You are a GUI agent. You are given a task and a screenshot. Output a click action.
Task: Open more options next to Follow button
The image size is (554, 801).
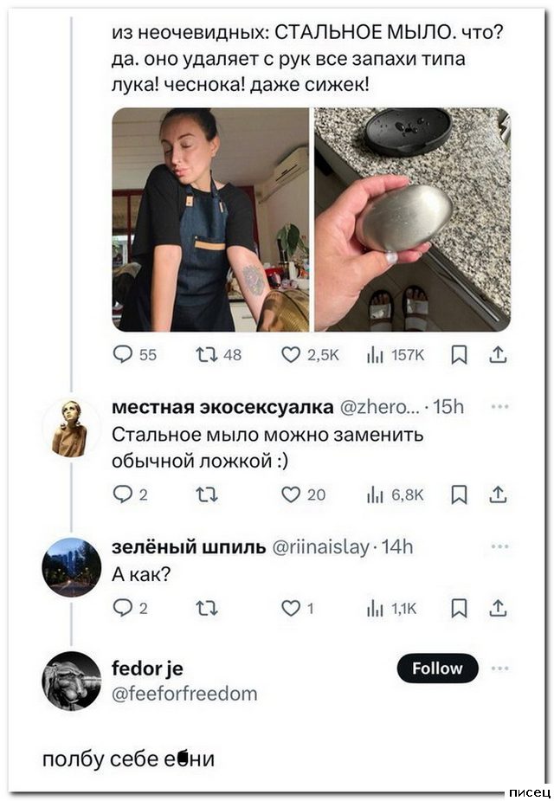[499, 669]
